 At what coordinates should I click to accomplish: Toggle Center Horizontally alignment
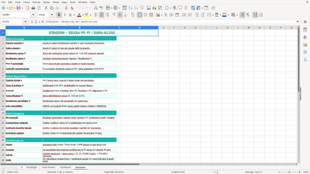[102, 15]
